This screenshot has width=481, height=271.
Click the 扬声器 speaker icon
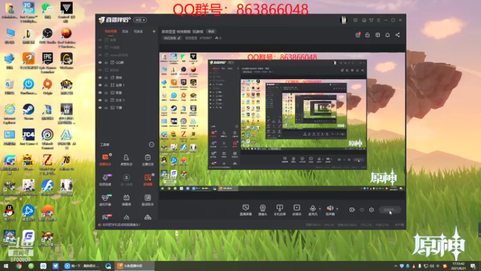click(x=329, y=208)
